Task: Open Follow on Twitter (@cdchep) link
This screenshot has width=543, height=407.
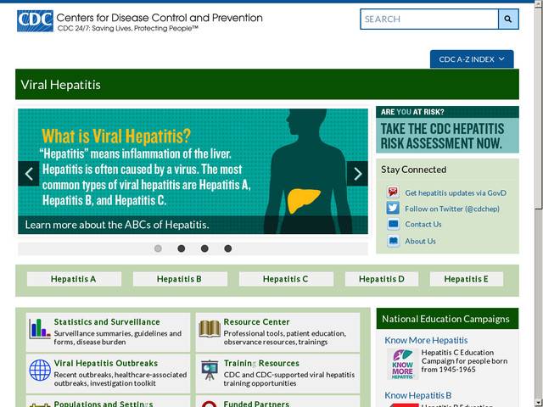Action: (452, 209)
